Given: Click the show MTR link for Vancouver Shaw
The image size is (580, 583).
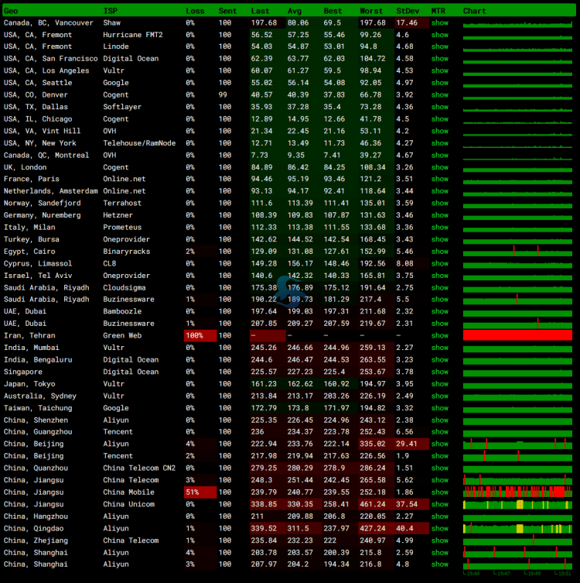Looking at the screenshot, I should [439, 23].
